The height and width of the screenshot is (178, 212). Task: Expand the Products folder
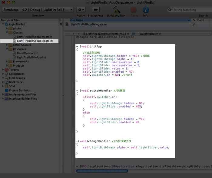pyautogui.click(x=7, y=66)
